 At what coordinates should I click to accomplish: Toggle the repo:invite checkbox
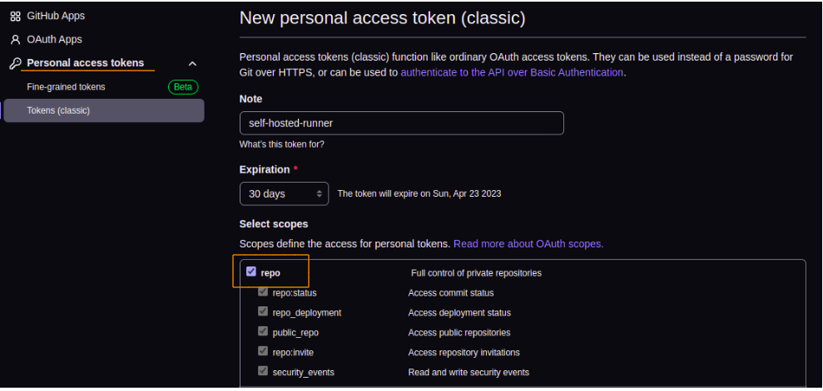[263, 352]
